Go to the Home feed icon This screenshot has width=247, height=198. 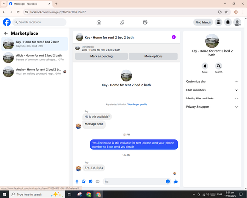tap(99, 22)
